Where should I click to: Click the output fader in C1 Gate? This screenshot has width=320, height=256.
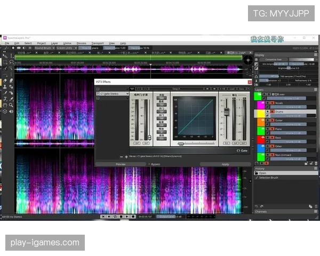click(x=226, y=112)
